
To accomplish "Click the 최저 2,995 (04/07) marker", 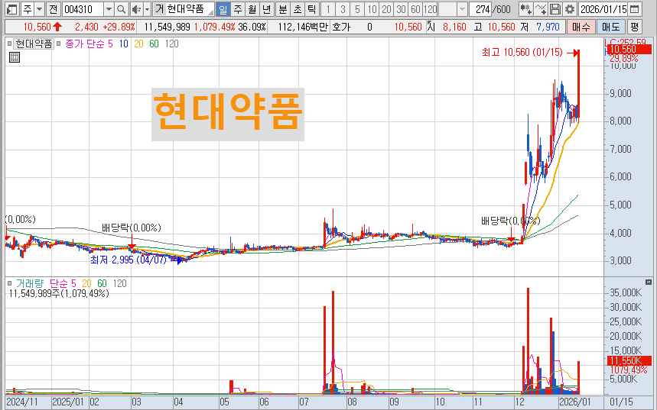I will pyautogui.click(x=128, y=260).
